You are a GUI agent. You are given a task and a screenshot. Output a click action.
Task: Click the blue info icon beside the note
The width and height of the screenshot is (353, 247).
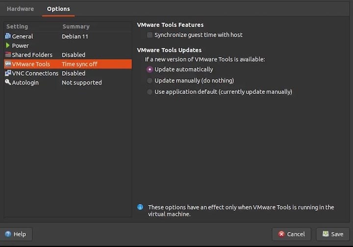tap(140, 207)
